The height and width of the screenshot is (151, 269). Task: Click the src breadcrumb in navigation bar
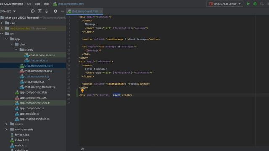[x=29, y=4]
